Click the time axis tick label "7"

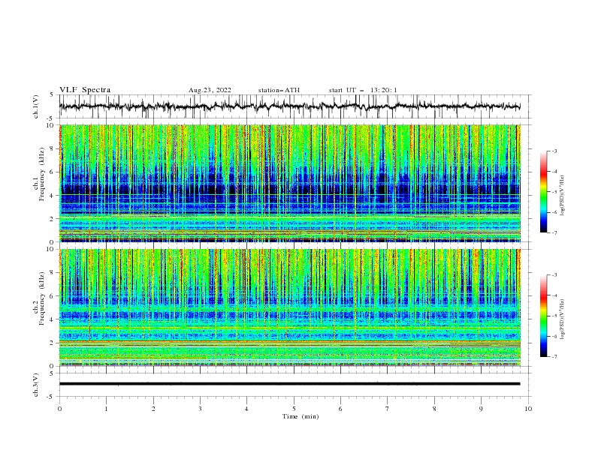point(388,409)
